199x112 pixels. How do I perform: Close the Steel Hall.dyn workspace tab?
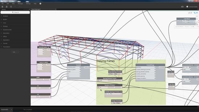click(56, 9)
